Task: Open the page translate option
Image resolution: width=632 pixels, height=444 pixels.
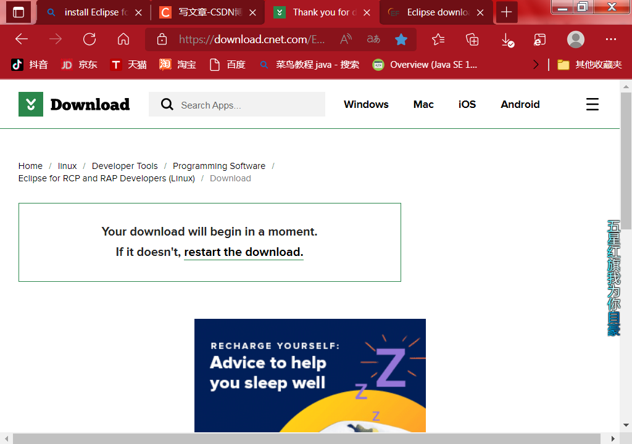Action: click(x=373, y=39)
